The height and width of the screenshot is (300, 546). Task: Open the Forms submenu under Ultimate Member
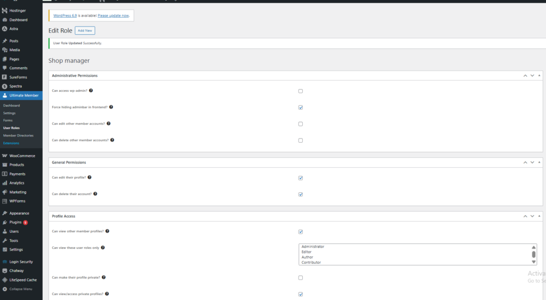[8, 120]
